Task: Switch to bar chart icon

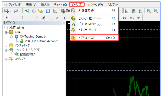Action: point(127,11)
